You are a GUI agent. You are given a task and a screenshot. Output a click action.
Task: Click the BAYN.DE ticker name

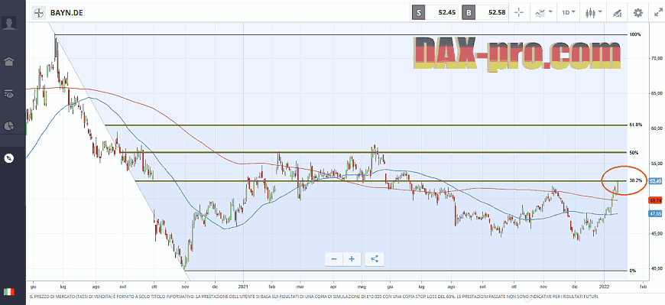[66, 13]
